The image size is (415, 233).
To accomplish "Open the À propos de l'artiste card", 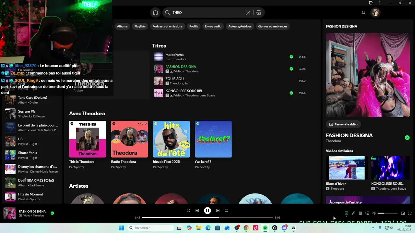I will 368,200.
